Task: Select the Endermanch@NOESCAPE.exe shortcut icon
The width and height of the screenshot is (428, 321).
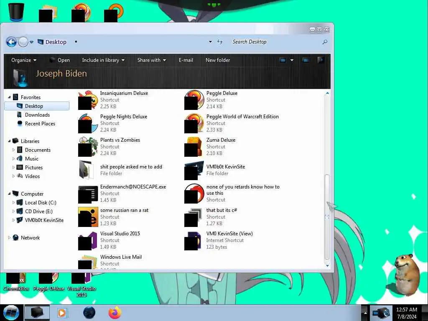Action: pyautogui.click(x=88, y=194)
